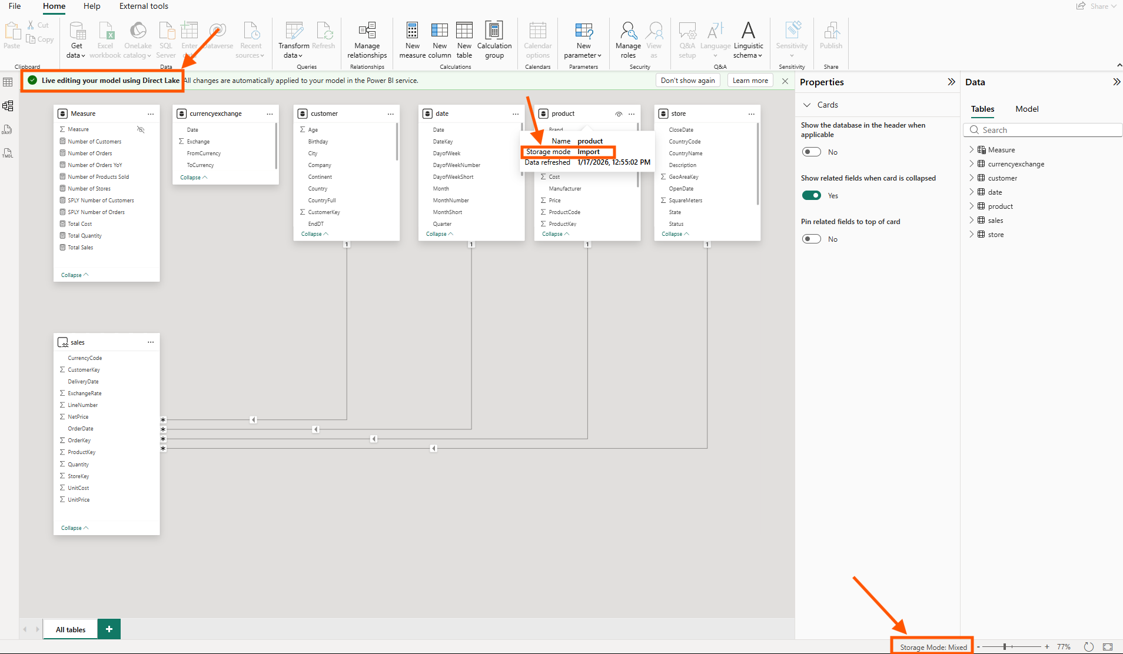Click the Learn more button

pyautogui.click(x=750, y=81)
